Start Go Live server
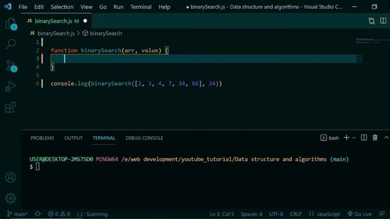390x219 pixels. (x=360, y=214)
